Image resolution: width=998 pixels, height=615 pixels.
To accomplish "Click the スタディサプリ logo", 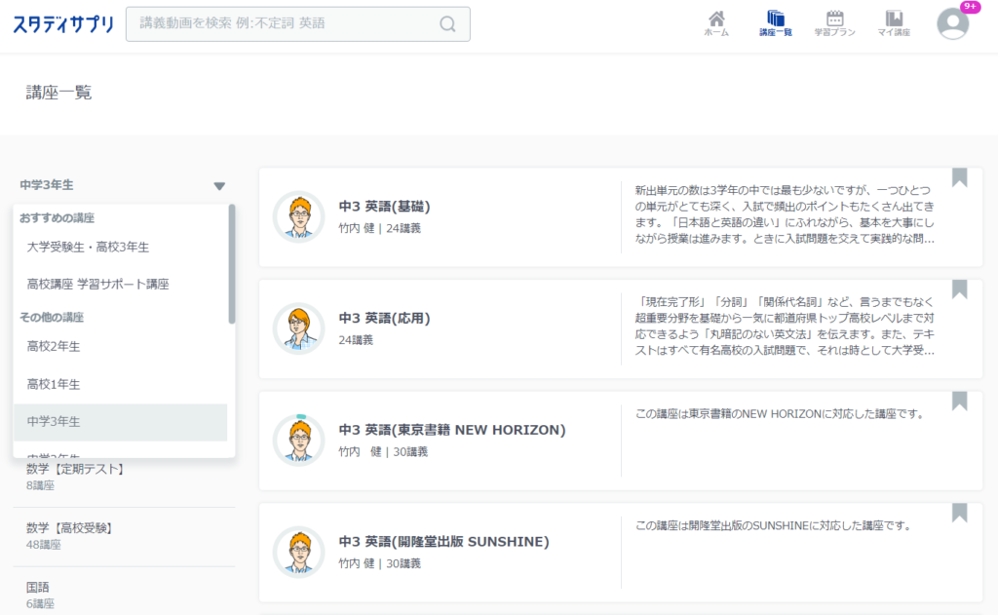I will [x=62, y=24].
